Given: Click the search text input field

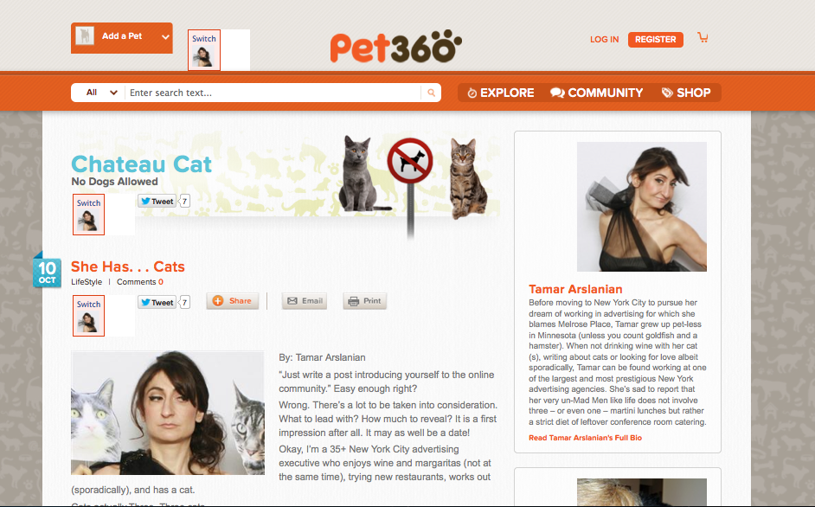Looking at the screenshot, I should pos(273,93).
